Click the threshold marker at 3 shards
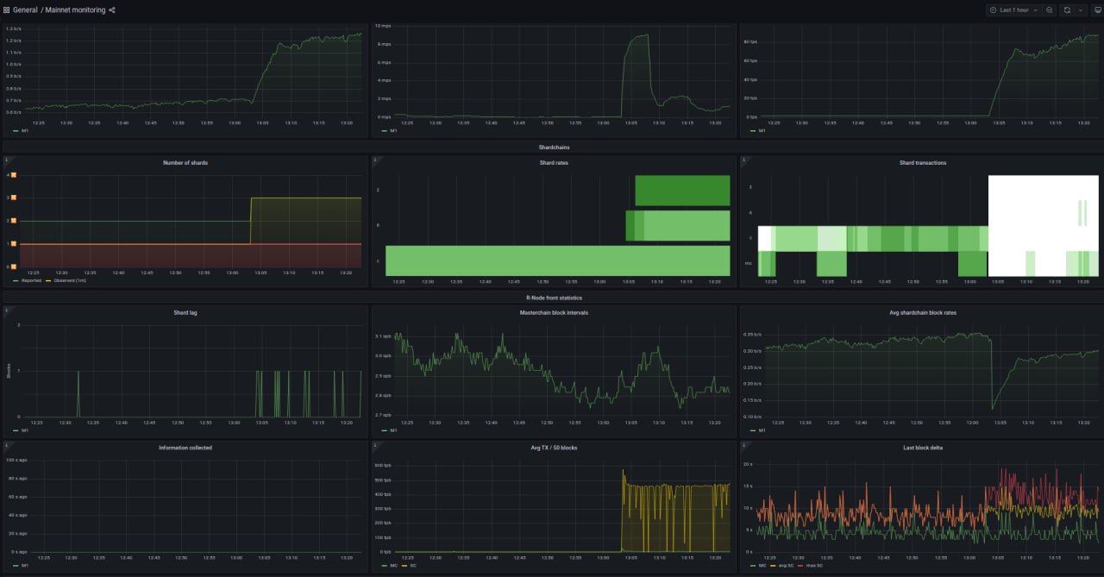 [x=13, y=198]
